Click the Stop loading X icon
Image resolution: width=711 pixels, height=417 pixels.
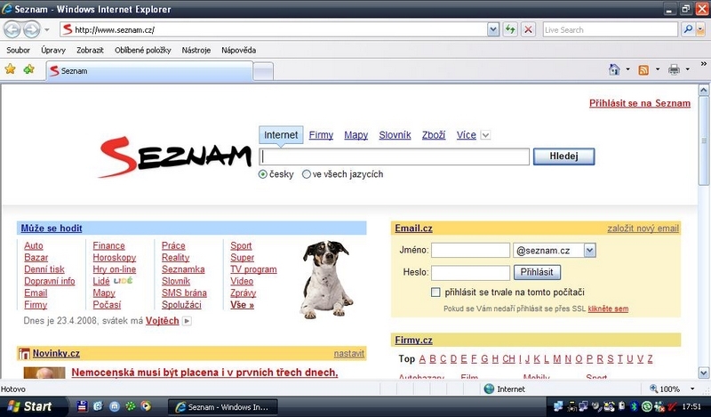pyautogui.click(x=528, y=29)
